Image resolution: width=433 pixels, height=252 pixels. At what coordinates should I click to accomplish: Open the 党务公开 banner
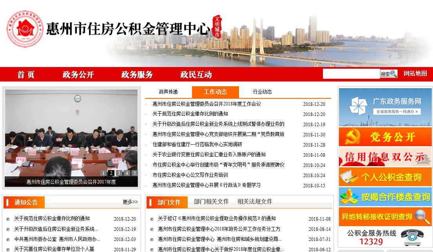tap(385, 137)
